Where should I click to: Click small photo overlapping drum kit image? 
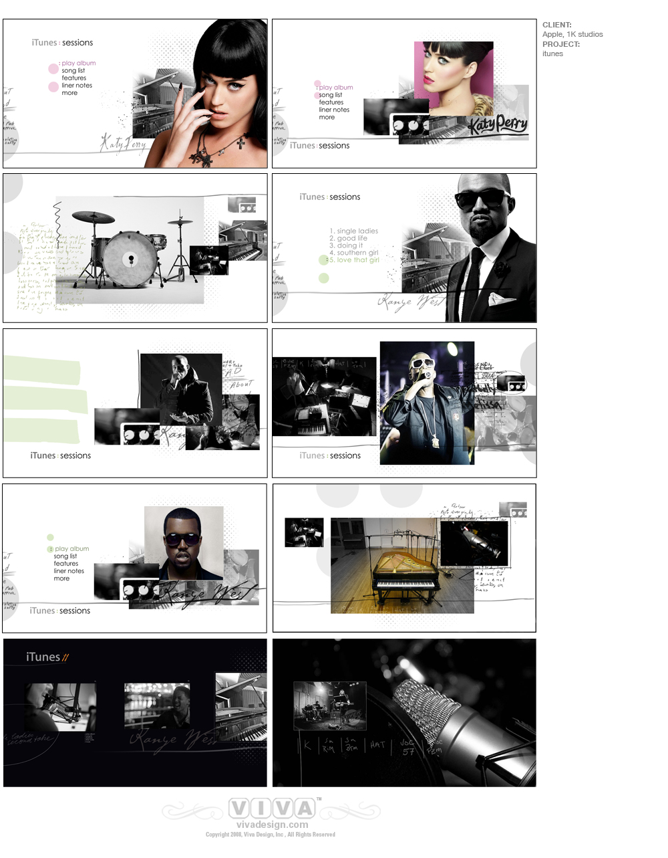[x=209, y=261]
